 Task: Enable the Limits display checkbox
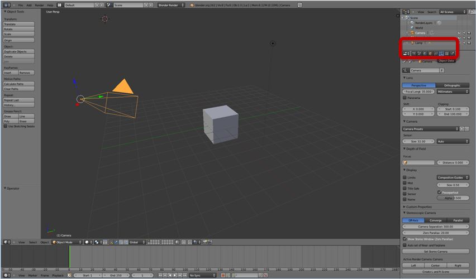click(x=404, y=177)
